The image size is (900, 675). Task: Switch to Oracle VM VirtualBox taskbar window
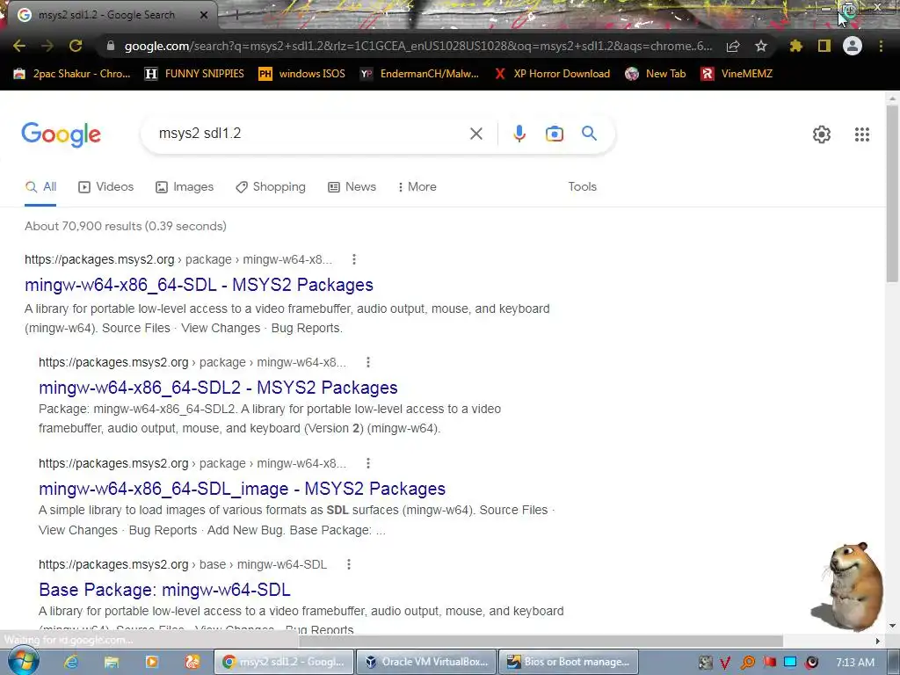tap(426, 662)
